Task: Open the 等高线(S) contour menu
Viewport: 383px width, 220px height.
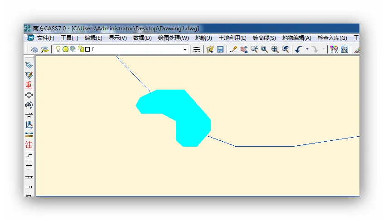Action: [264, 38]
